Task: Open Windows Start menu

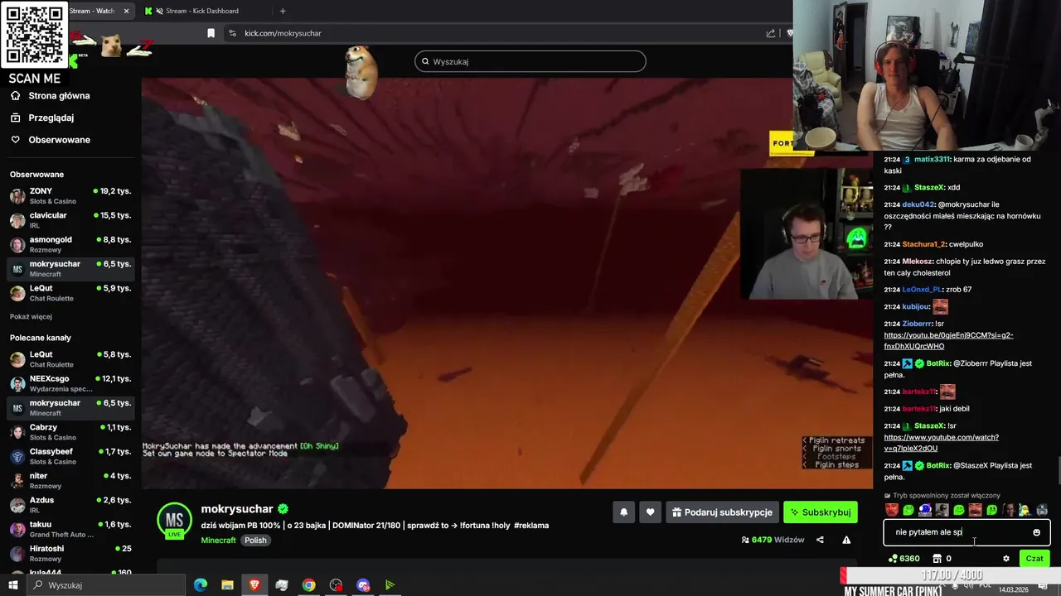Action: (12, 585)
